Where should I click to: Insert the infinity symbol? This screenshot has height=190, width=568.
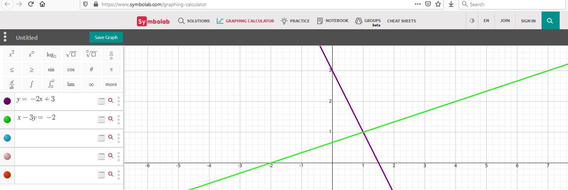tap(91, 84)
